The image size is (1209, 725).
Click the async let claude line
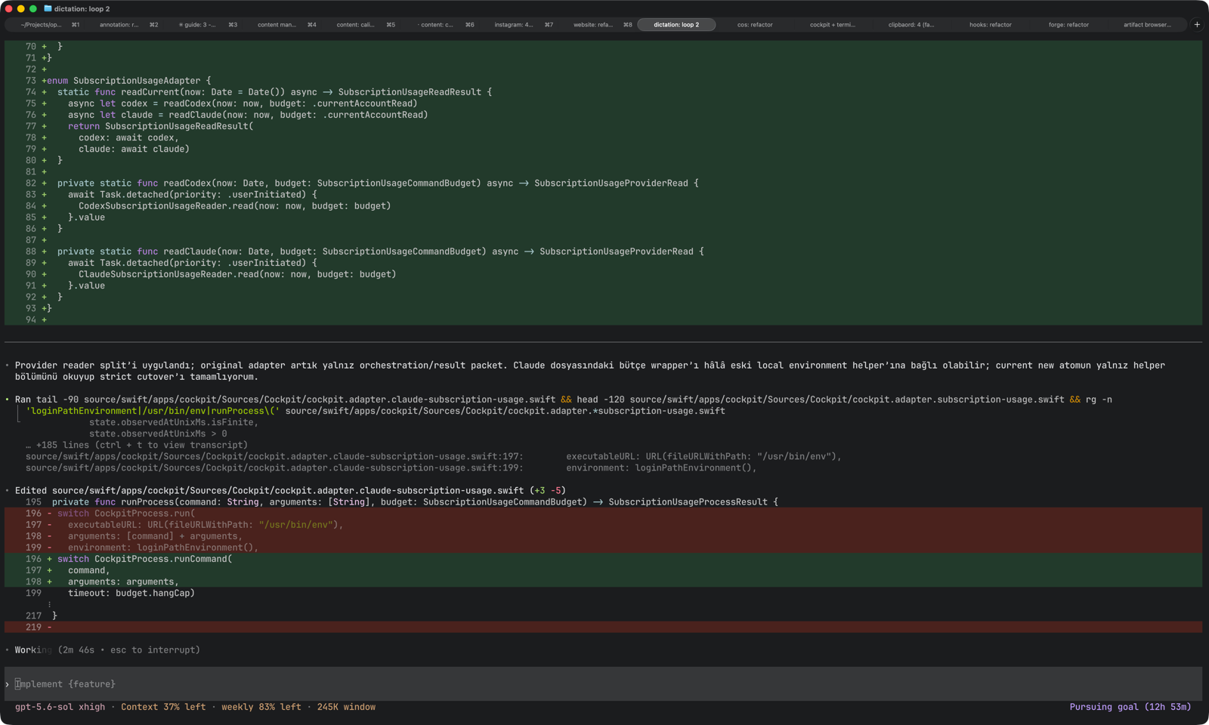point(248,115)
